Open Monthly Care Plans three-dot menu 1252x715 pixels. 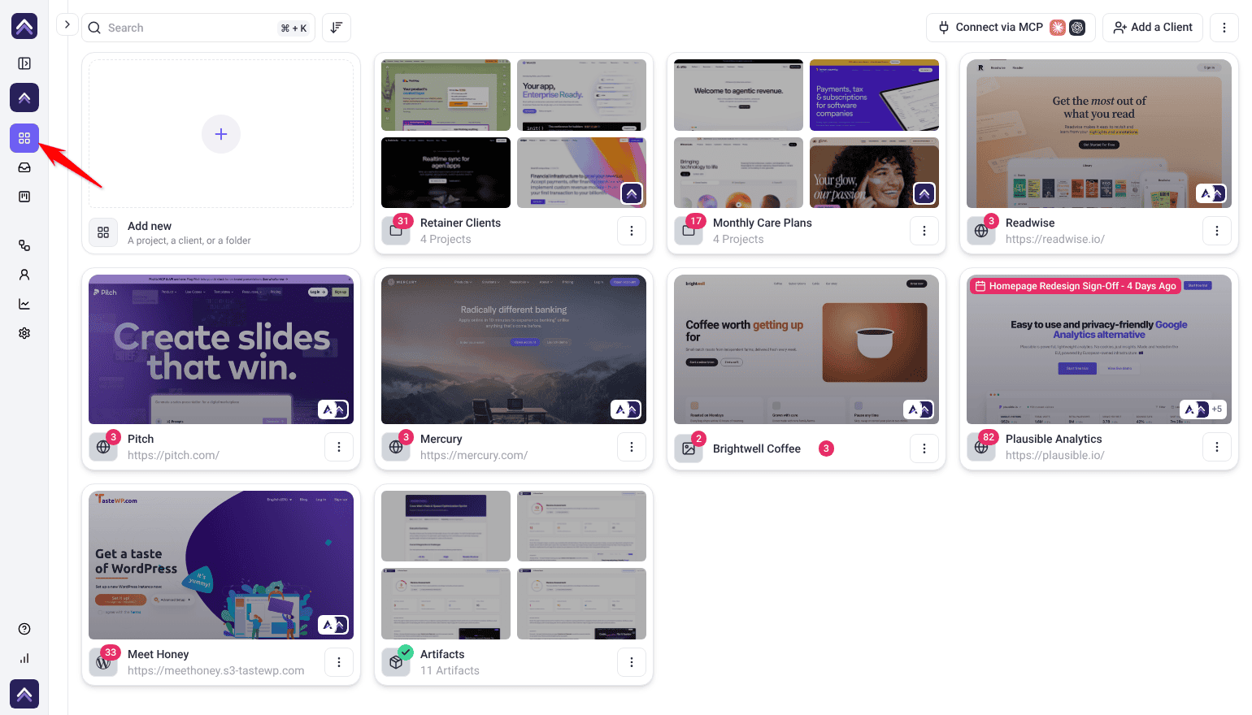tap(924, 231)
